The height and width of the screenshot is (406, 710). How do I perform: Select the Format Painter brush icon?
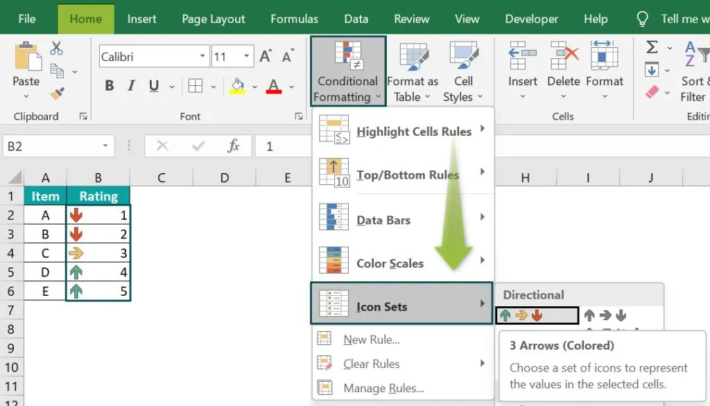coord(57,94)
